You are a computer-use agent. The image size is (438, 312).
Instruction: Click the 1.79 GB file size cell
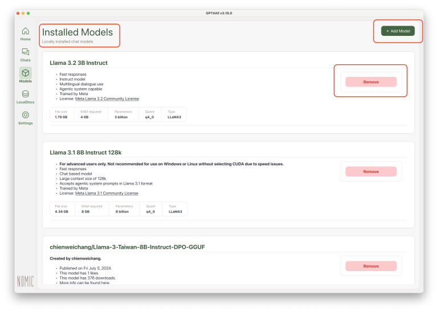(61, 116)
